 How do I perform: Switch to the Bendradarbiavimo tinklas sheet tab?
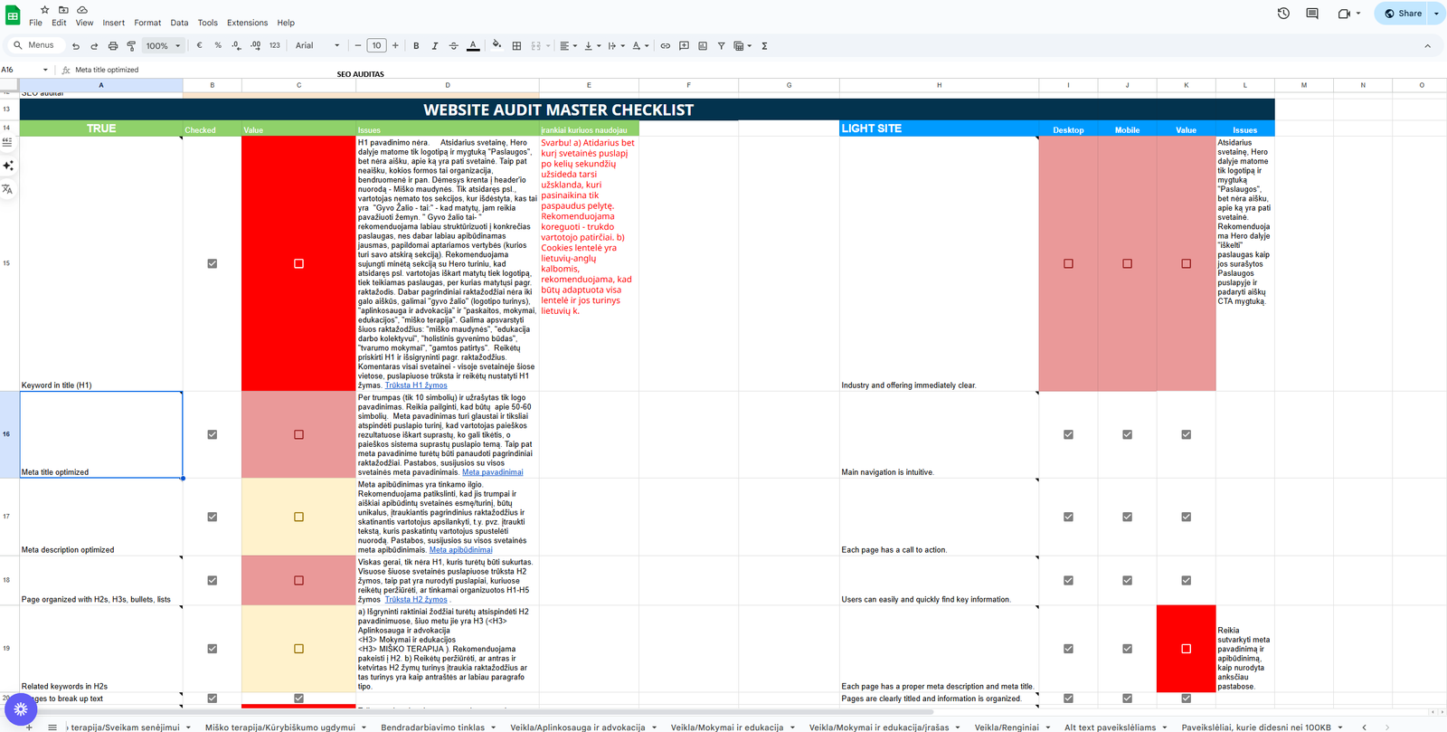click(432, 727)
